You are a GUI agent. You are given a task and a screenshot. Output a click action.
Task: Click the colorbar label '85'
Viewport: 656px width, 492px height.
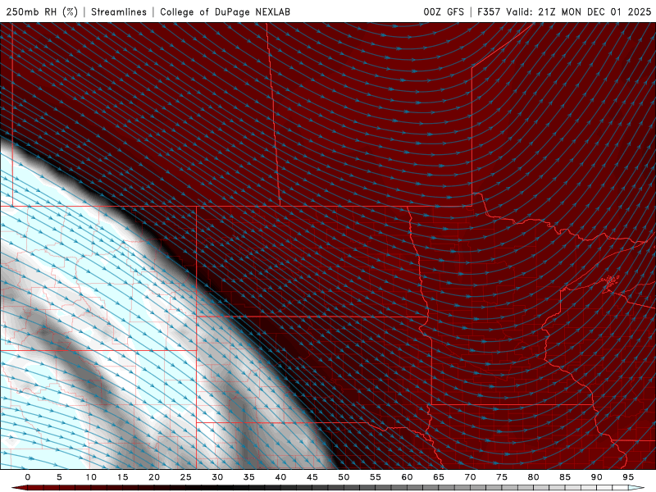565,477
